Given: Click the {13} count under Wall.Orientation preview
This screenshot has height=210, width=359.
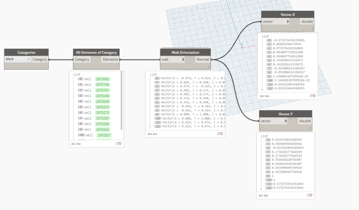Looking at the screenshot, I should pyautogui.click(x=220, y=134).
